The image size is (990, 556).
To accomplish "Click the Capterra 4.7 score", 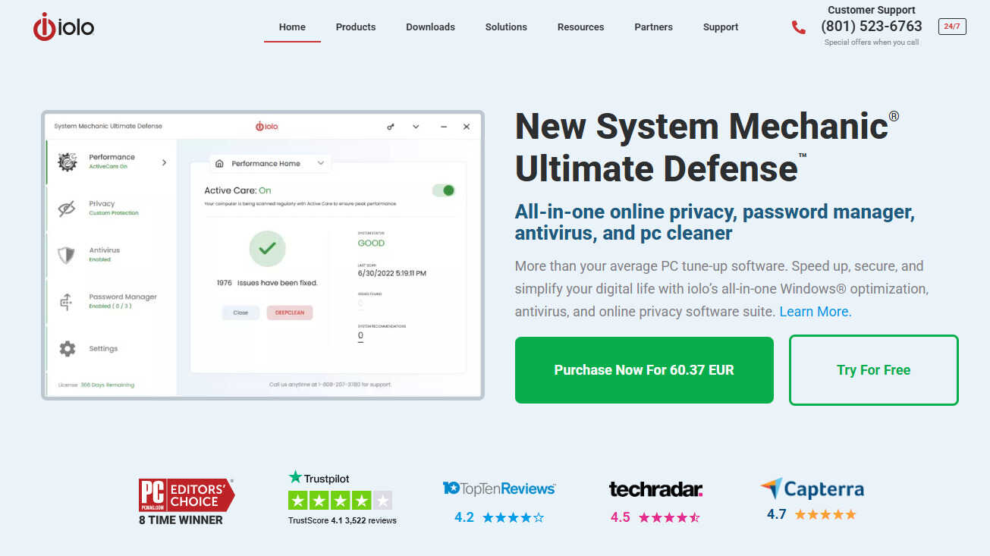I will coord(776,514).
